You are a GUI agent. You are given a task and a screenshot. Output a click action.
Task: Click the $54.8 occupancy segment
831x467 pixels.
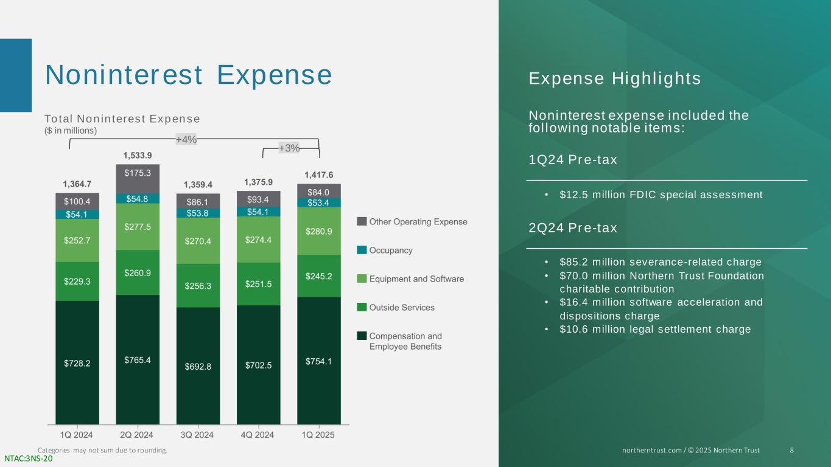coord(138,198)
